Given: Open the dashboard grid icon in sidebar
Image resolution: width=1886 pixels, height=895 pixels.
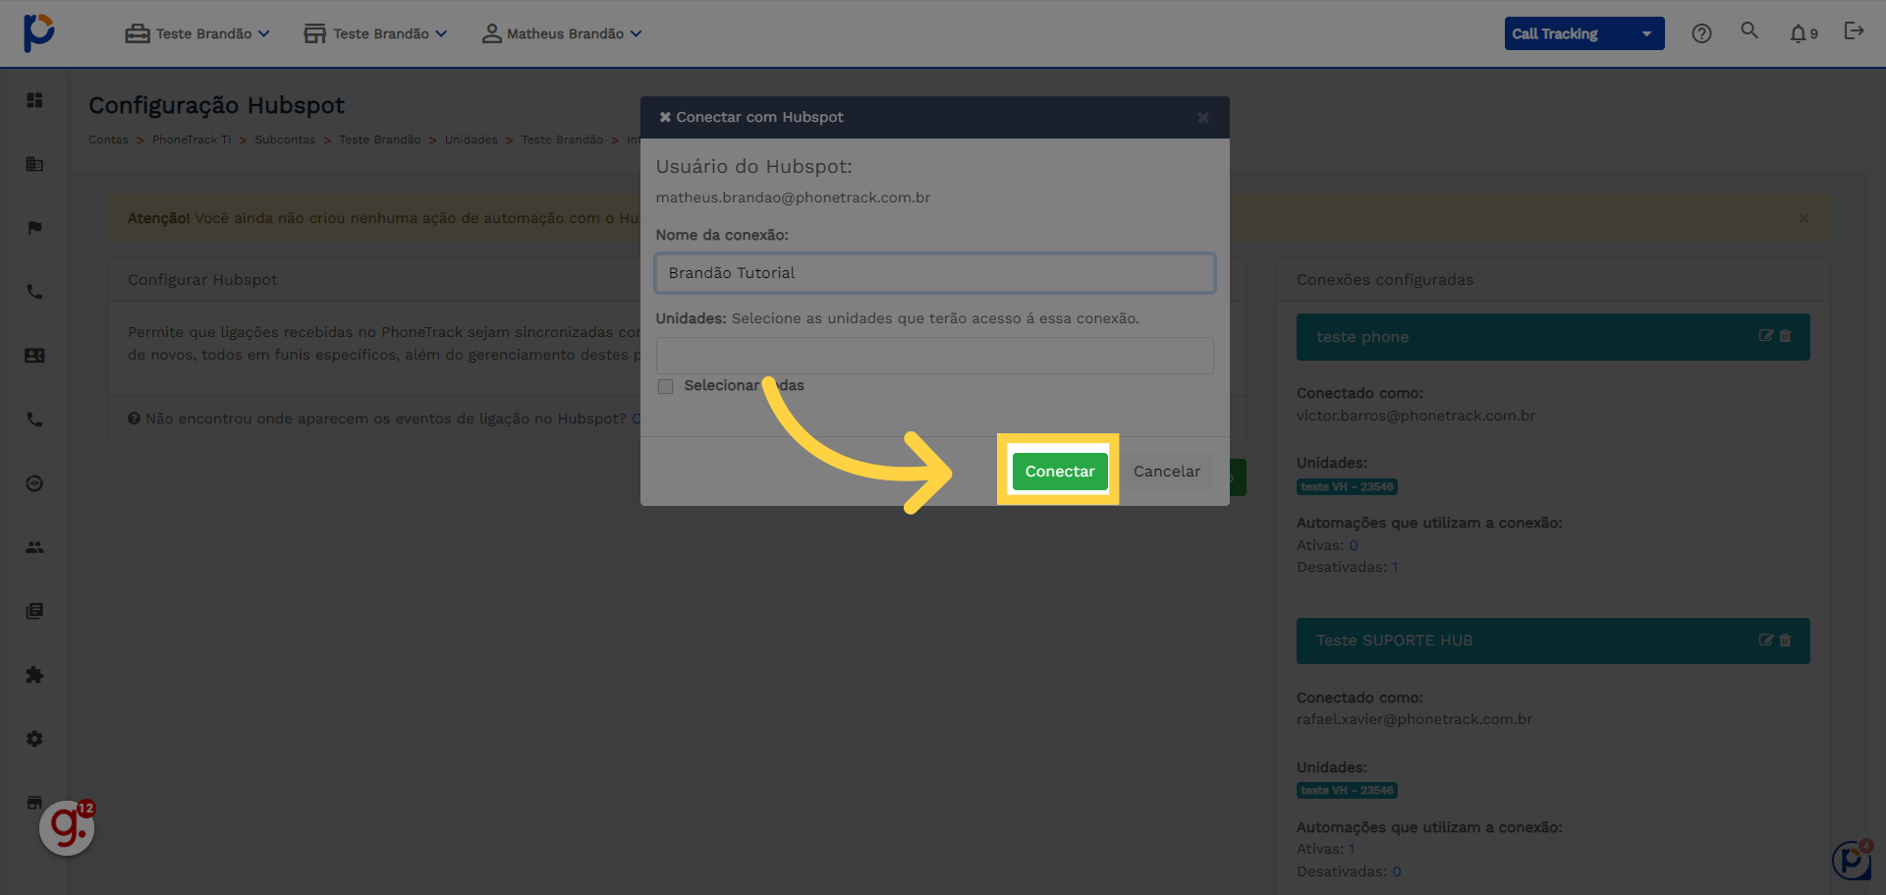Looking at the screenshot, I should click(x=34, y=100).
